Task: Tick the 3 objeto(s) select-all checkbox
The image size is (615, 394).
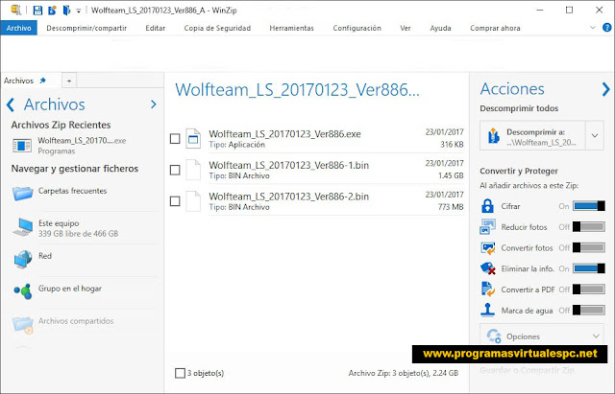Action: (180, 373)
